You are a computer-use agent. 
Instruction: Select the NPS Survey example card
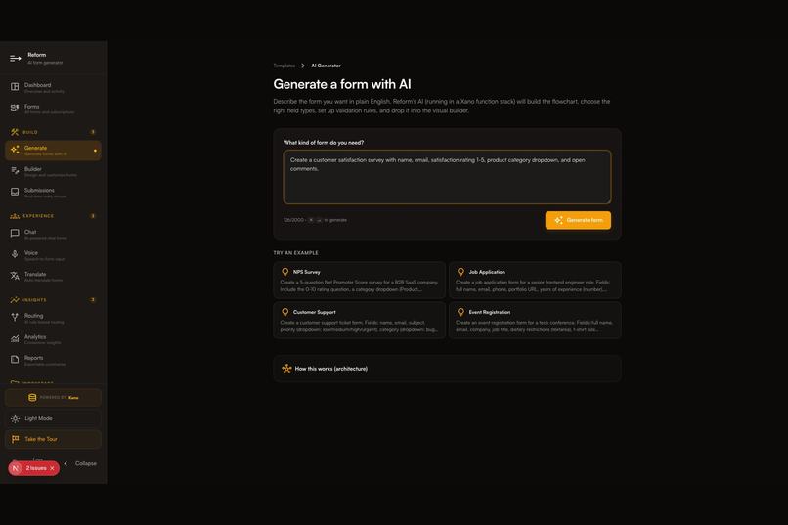coord(360,280)
